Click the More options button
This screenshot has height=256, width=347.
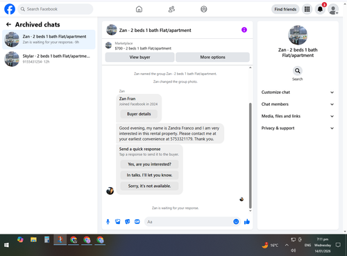[212, 57]
